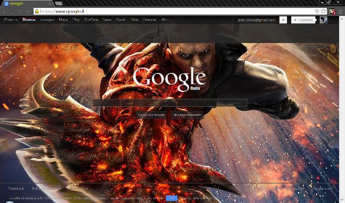
Task: Click the gmail.com account email address
Action: pos(257,20)
